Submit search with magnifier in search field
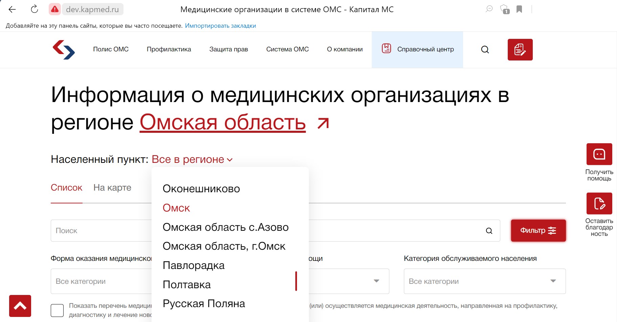 [489, 231]
